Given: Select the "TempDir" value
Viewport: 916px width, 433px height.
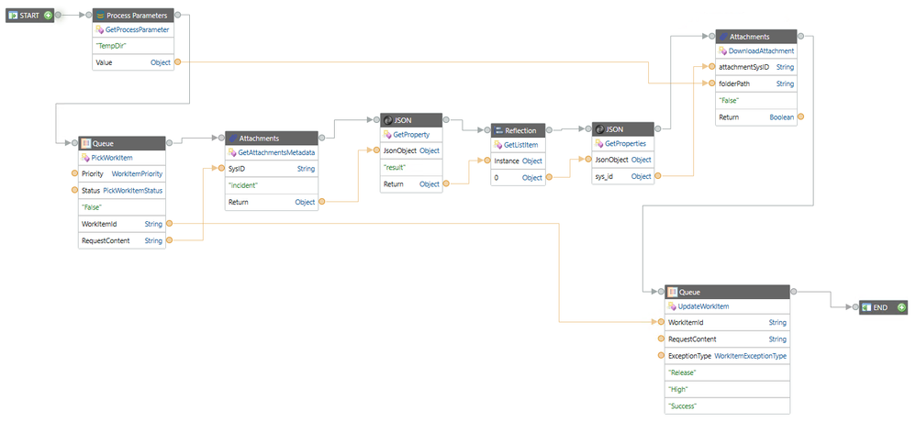Looking at the screenshot, I should (x=111, y=45).
